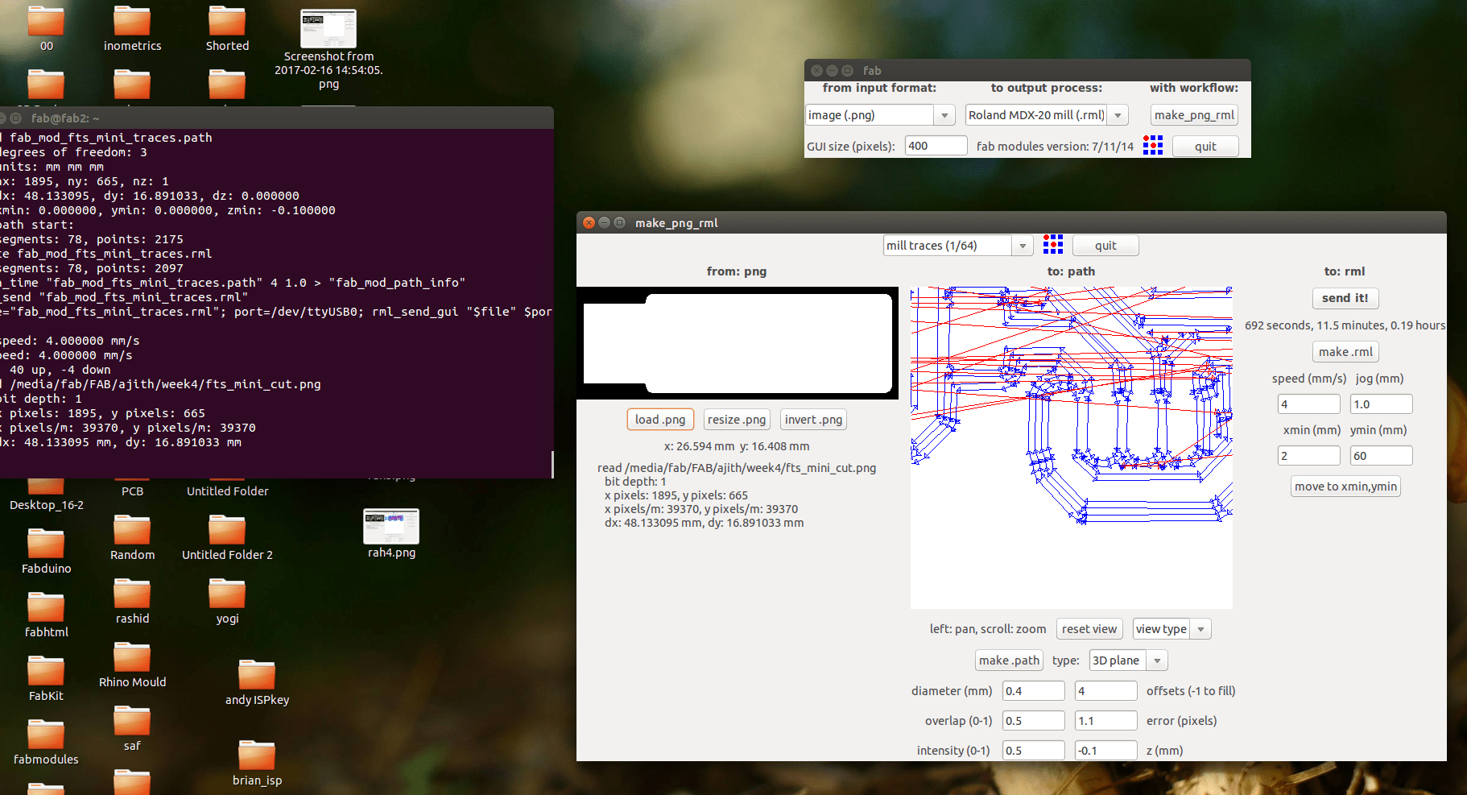
Task: Click move to xmin,ymin button
Action: [x=1345, y=487]
